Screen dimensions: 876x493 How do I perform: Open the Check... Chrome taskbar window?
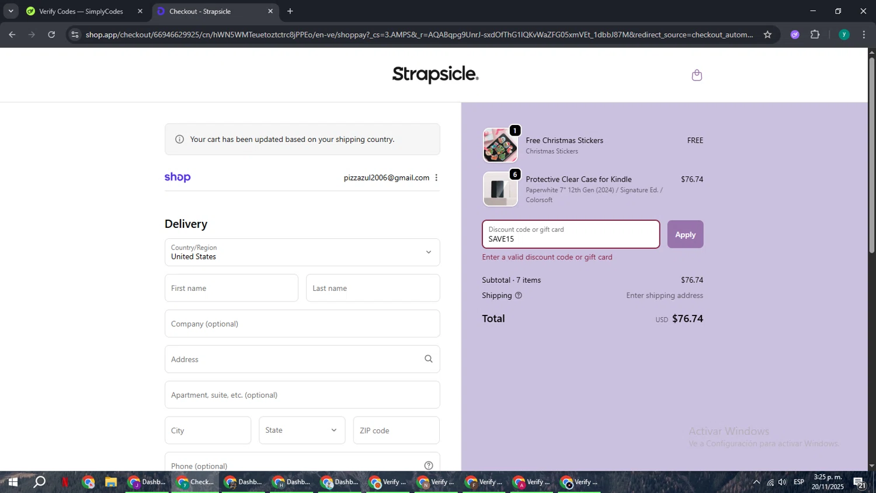[196, 482]
